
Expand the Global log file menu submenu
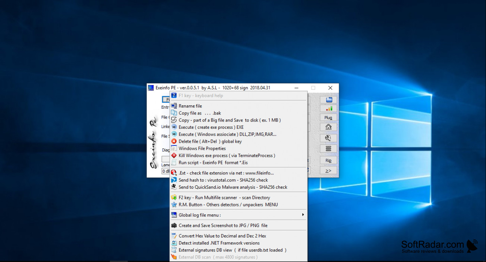click(238, 215)
